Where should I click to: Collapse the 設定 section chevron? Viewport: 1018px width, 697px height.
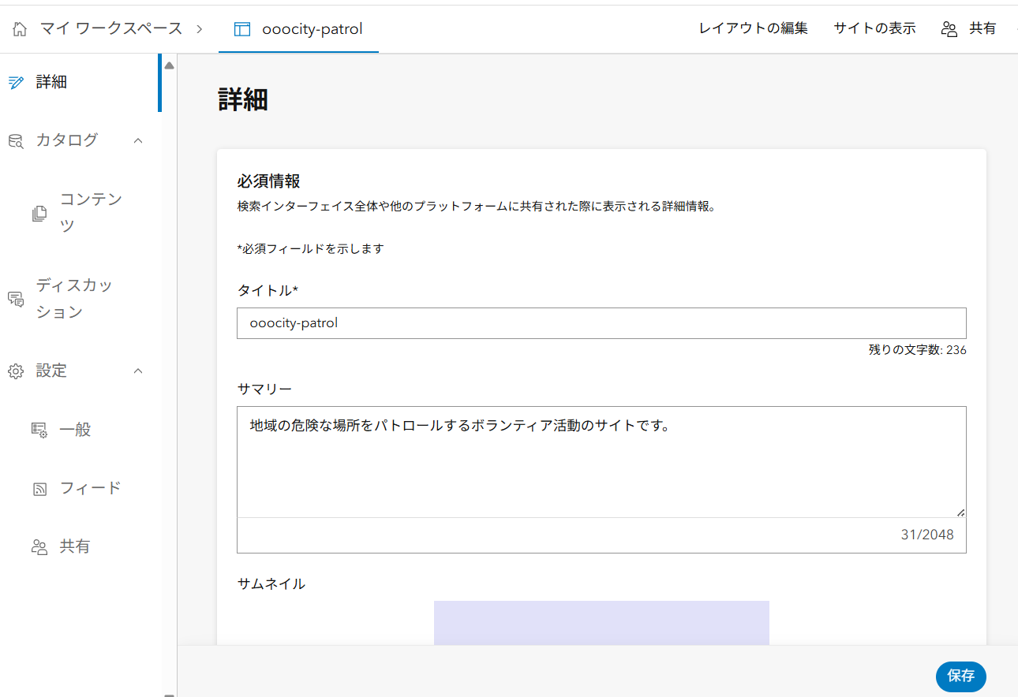138,371
